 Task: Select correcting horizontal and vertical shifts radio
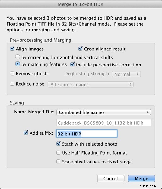click(17, 57)
